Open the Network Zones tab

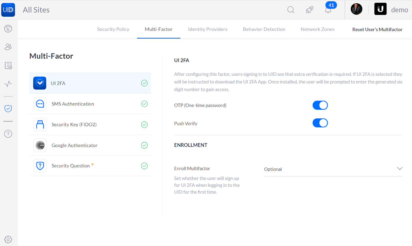pyautogui.click(x=317, y=29)
